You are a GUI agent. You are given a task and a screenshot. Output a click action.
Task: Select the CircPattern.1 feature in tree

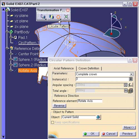tap(29, 43)
